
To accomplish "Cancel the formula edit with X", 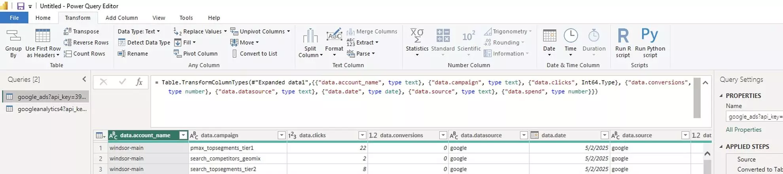I will (103, 82).
